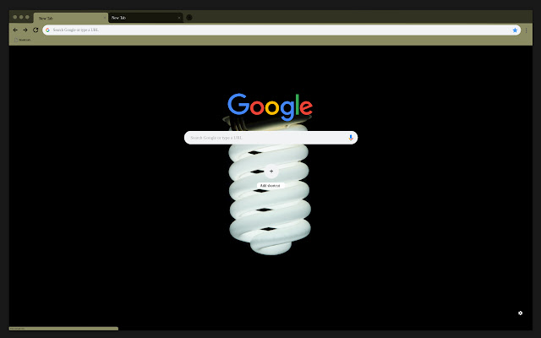Start voice search with the microphone icon
Viewport: 541px width, 338px height.
pos(351,138)
